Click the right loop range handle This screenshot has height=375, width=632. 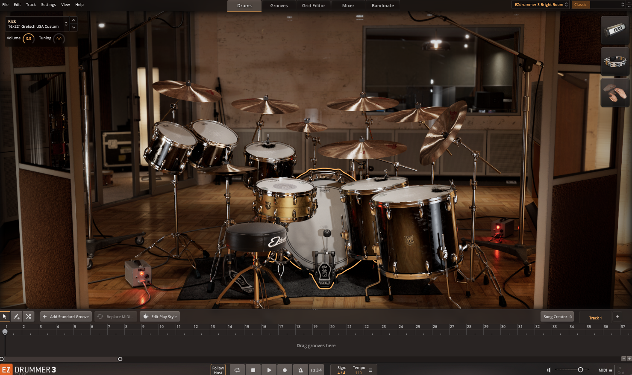coord(120,359)
